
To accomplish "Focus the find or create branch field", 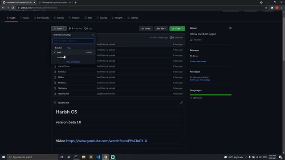I will point(73,40).
